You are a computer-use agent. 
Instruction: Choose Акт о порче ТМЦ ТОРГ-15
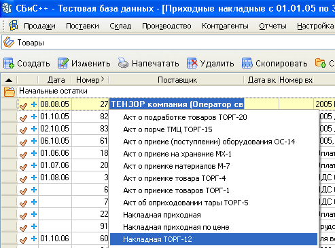[x=214, y=129]
